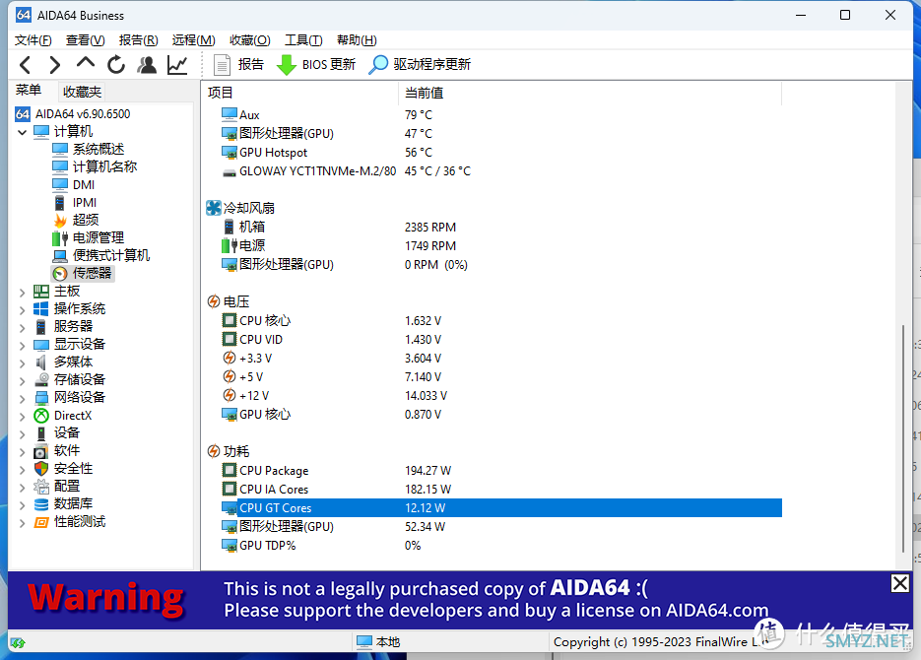This screenshot has width=921, height=660.
Task: Click the 设备 device icon
Action: (x=41, y=433)
